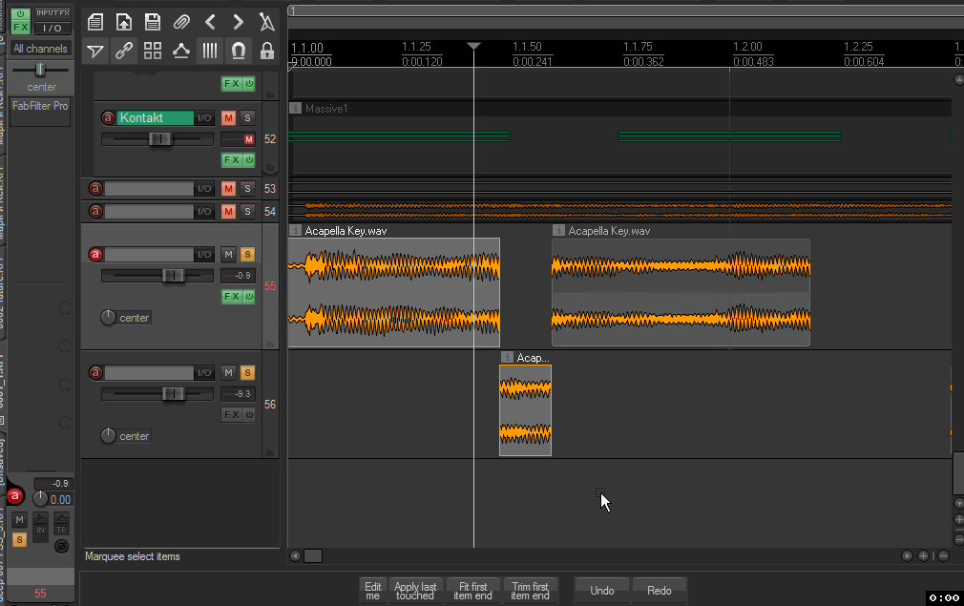Click the Trim first item end button
Image resolution: width=964 pixels, height=606 pixels.
pyautogui.click(x=530, y=591)
